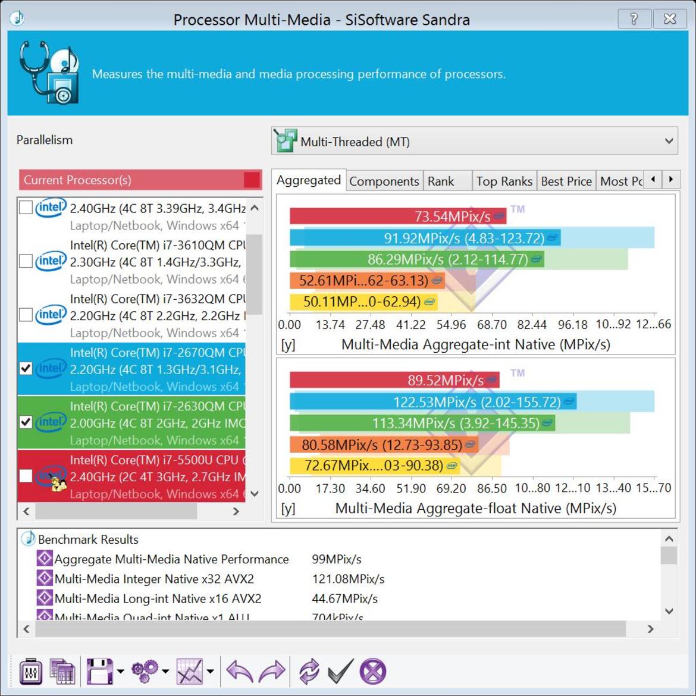The image size is (696, 696).
Task: Click the processor list scroll-up arrow
Action: (255, 207)
